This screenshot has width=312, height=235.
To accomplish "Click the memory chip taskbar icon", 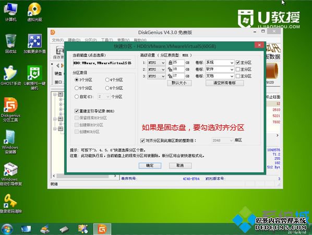I will (64, 229).
